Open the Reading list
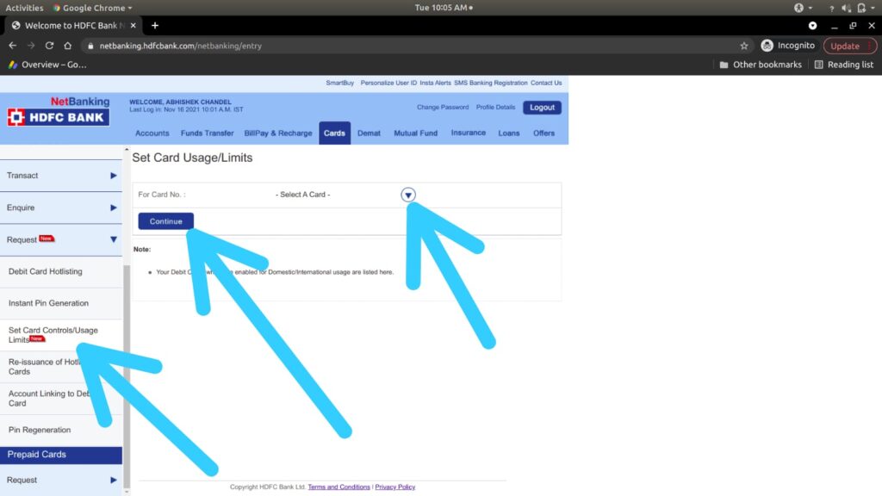 [844, 65]
